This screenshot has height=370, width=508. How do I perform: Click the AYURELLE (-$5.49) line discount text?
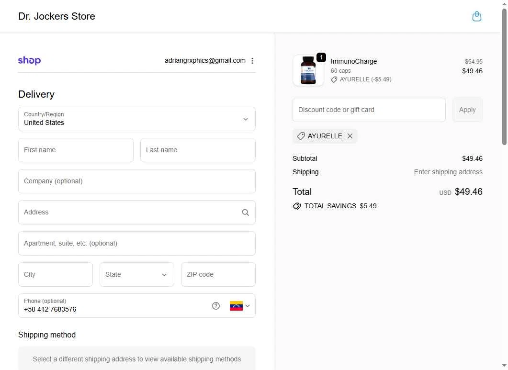(365, 79)
